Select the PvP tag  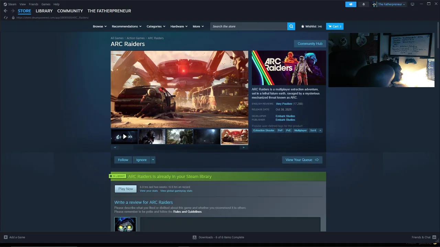(280, 130)
